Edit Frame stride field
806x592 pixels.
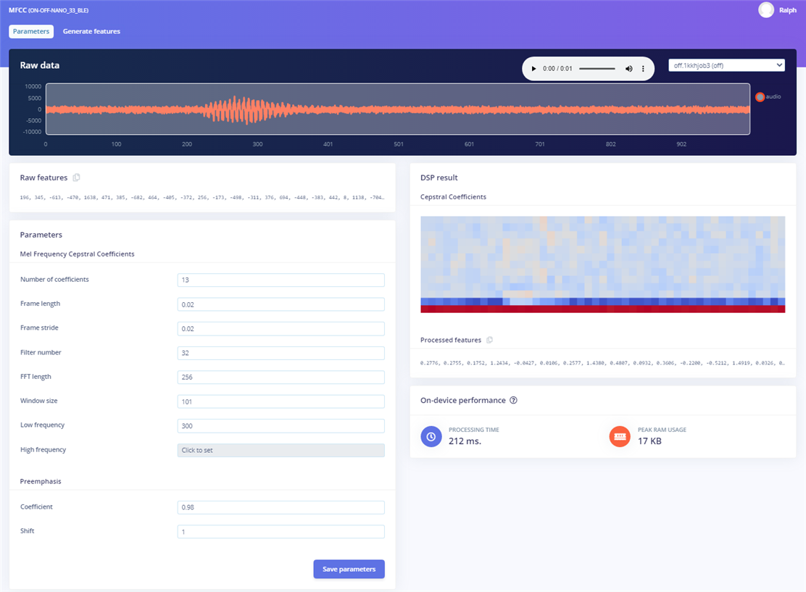[281, 328]
